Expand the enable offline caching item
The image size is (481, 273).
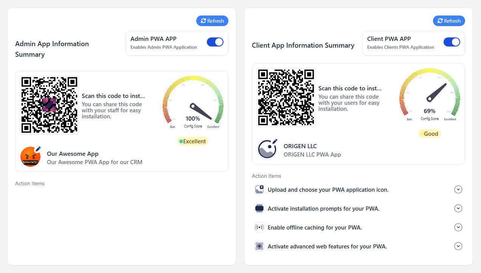pyautogui.click(x=458, y=227)
